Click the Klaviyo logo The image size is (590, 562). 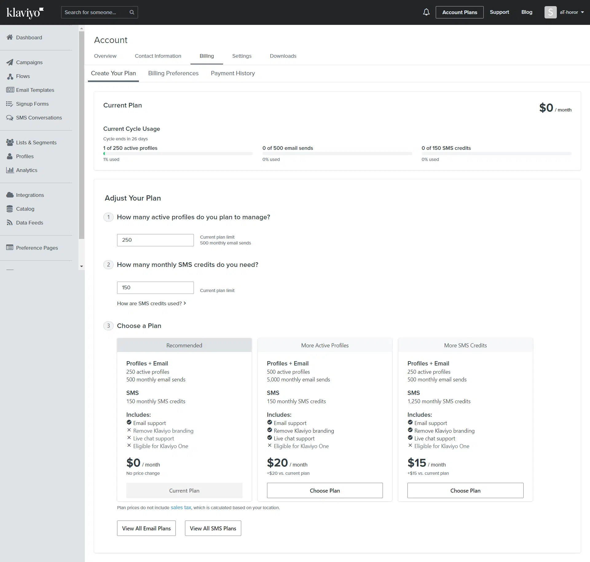pos(25,13)
